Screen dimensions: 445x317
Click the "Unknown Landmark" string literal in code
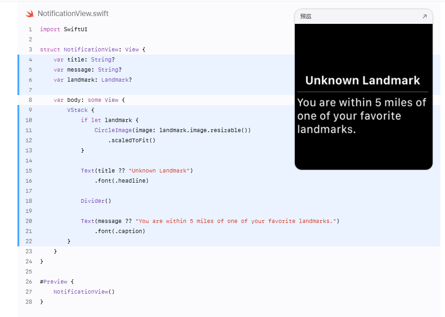(x=159, y=171)
